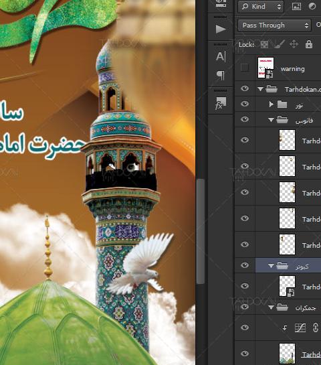
Task: Open the Styles fx panel icon
Action: (x=221, y=103)
